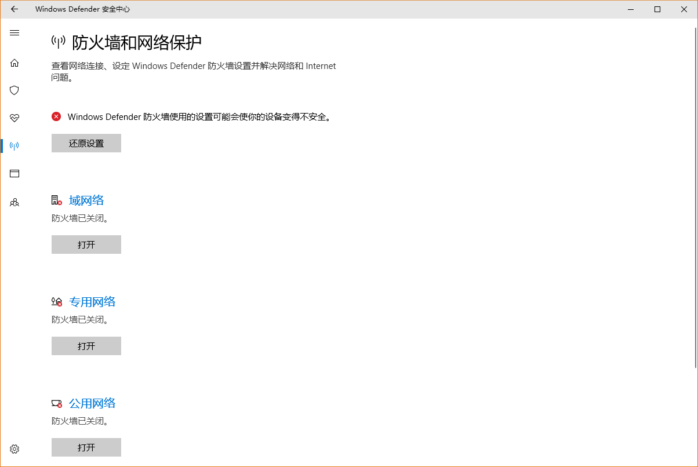Open Settings gear icon in sidebar

click(14, 449)
